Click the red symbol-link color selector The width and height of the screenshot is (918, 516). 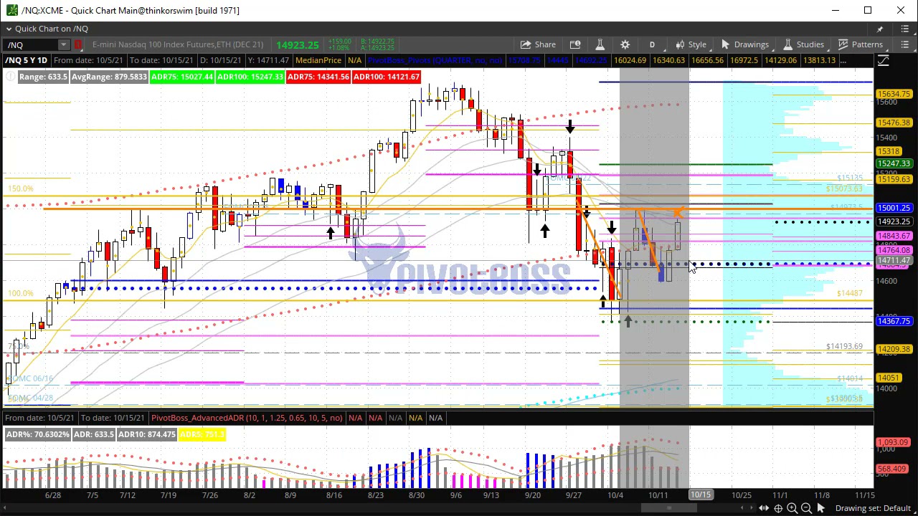click(78, 45)
